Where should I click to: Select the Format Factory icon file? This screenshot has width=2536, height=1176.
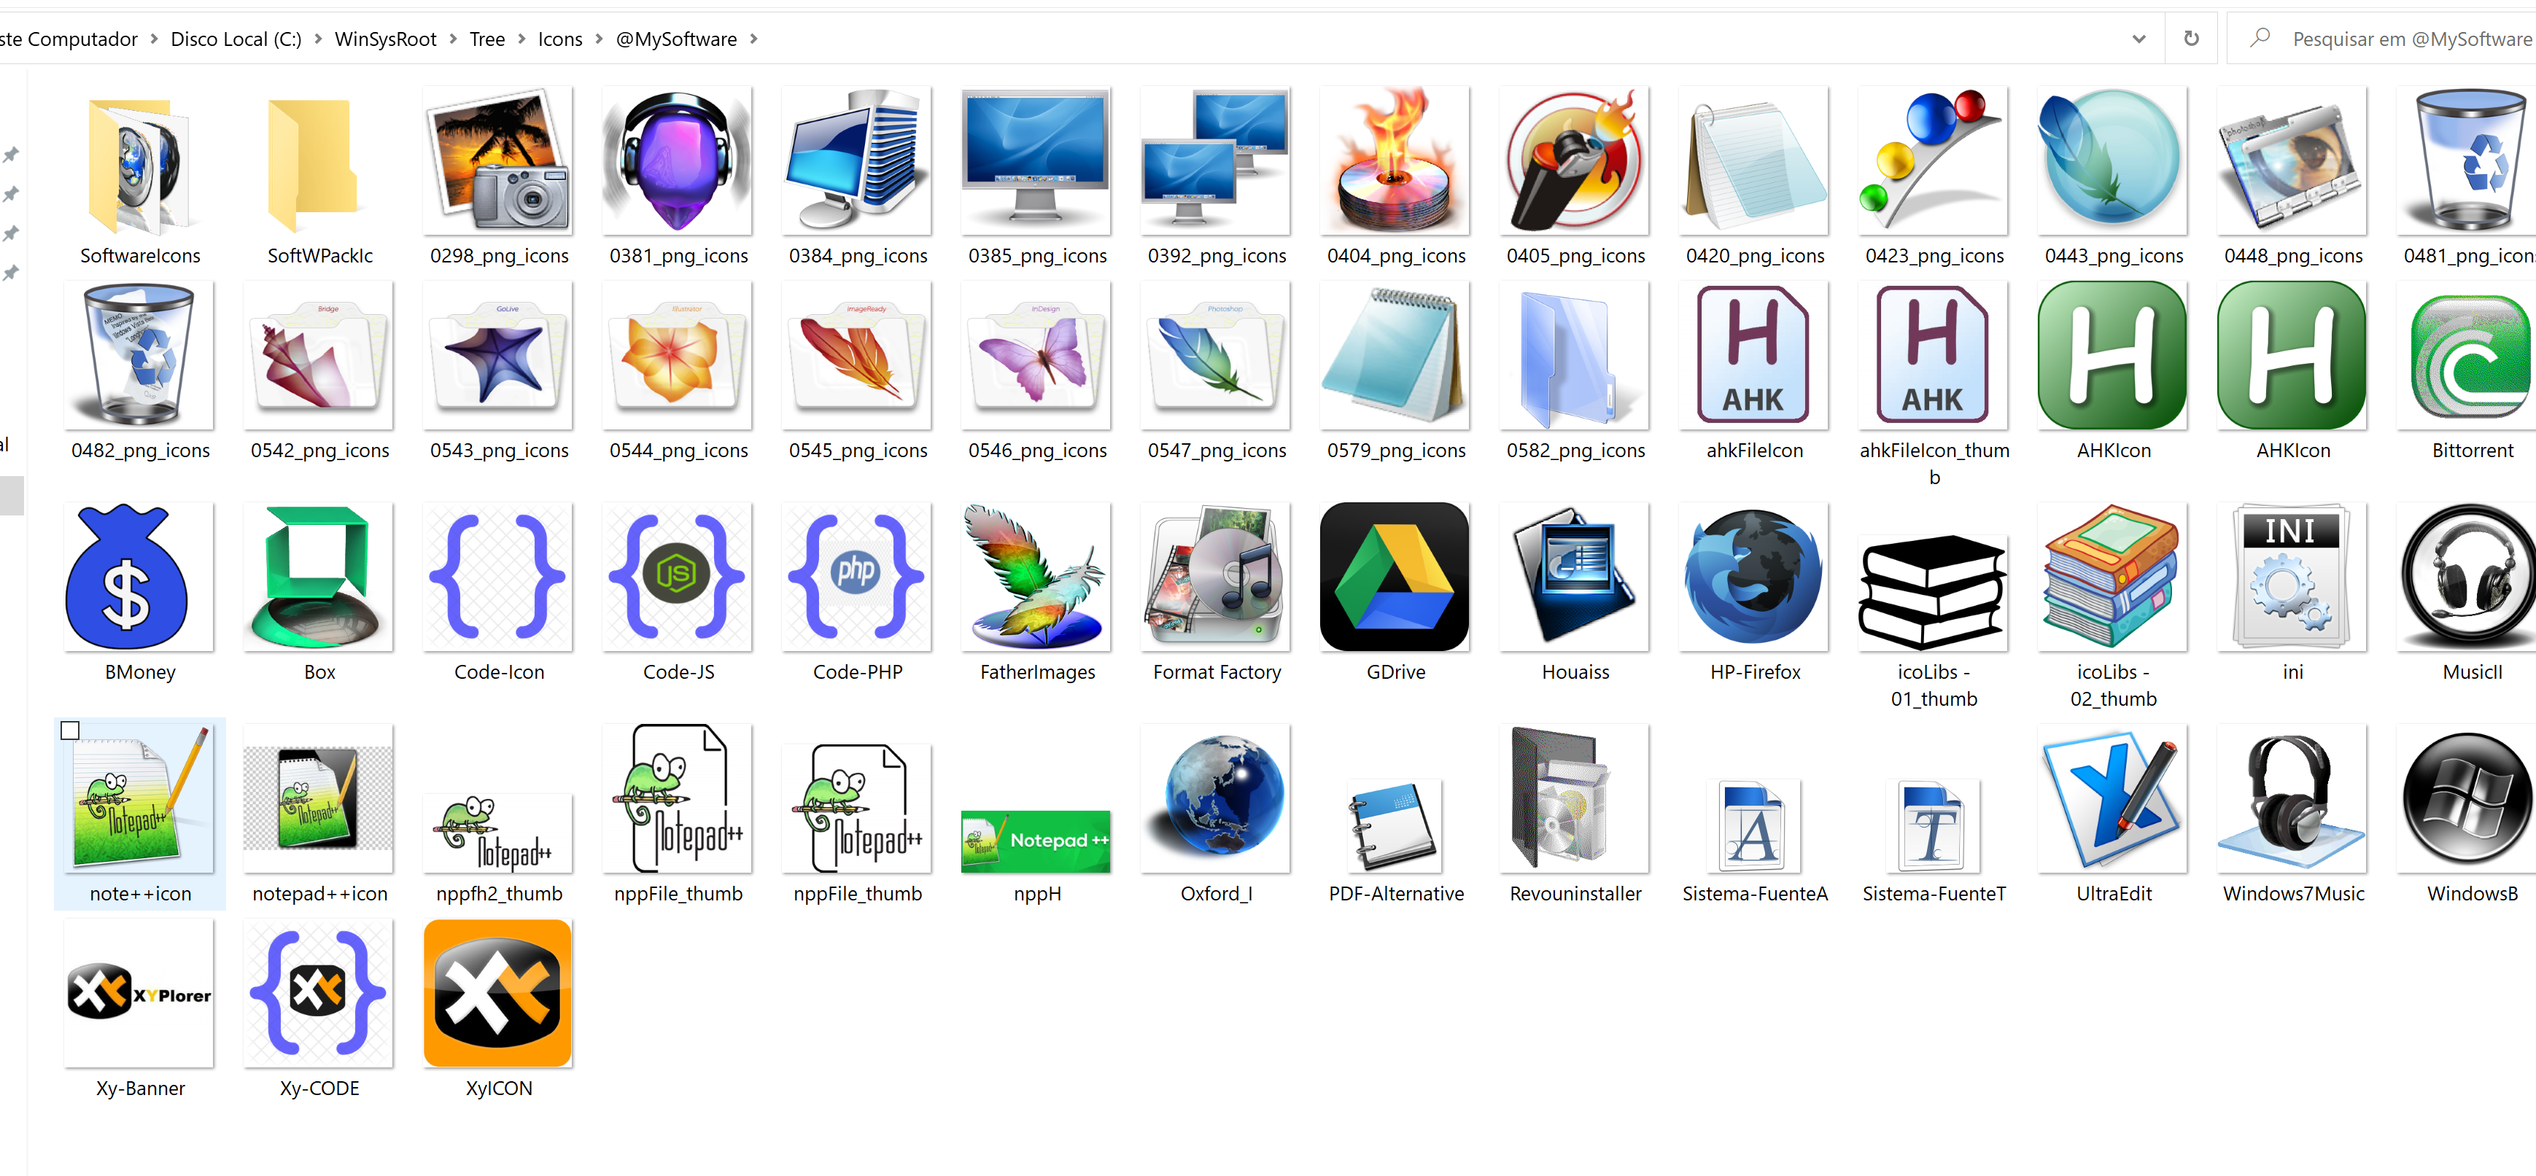pyautogui.click(x=1216, y=577)
